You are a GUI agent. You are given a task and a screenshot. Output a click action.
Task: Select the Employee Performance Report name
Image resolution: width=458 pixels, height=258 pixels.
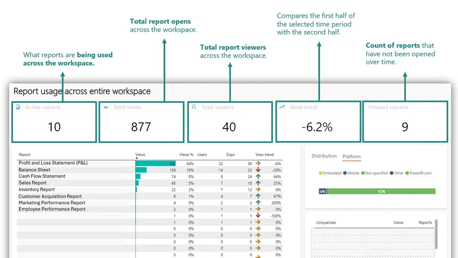click(x=52, y=209)
